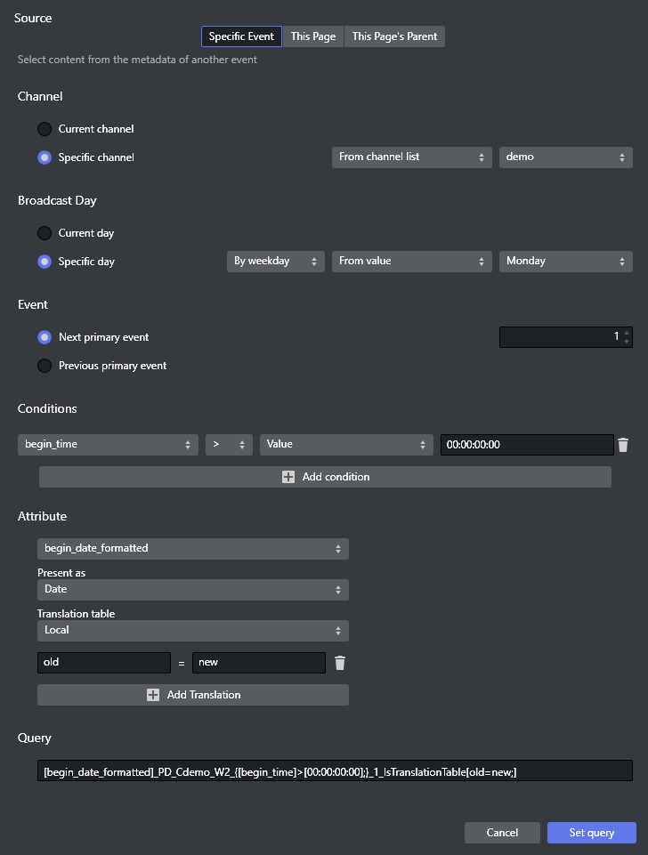The width and height of the screenshot is (648, 855).
Task: Click the plus icon on Add condition
Action: pyautogui.click(x=288, y=477)
